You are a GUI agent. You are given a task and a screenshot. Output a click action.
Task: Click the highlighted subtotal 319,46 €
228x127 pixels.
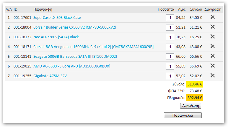coord(195,84)
